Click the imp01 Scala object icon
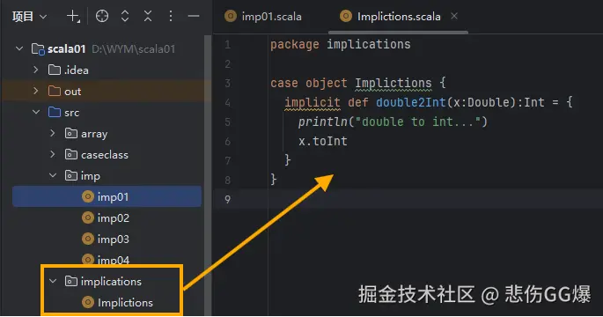The height and width of the screenshot is (317, 603). (88, 196)
